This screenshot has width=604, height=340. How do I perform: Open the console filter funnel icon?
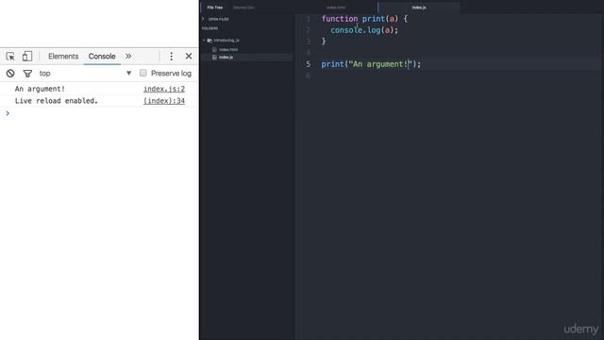(27, 74)
